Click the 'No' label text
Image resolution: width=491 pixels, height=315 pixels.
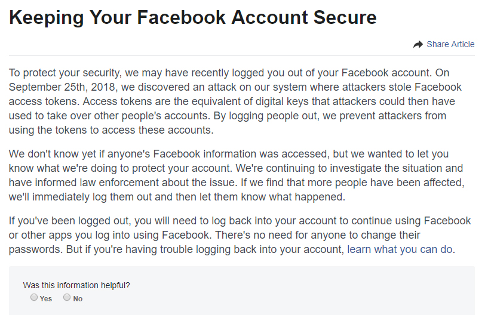coord(78,299)
